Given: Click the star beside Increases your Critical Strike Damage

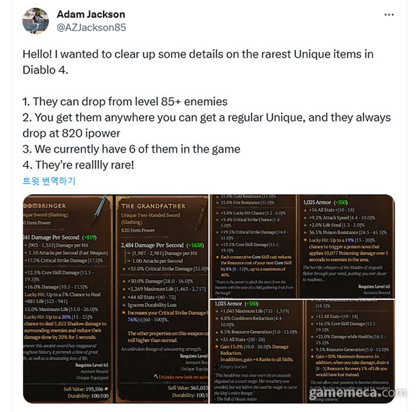Looking at the screenshot, I should click(x=123, y=312).
